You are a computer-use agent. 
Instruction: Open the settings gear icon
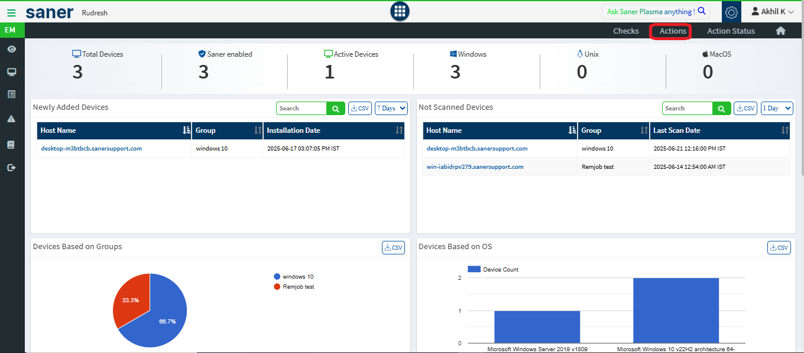click(731, 12)
